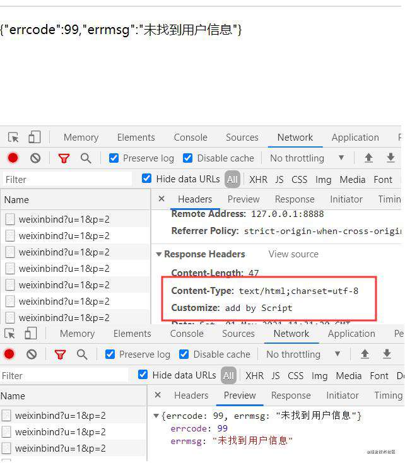Image resolution: width=405 pixels, height=463 pixels.
Task: Open Headers tab in lower request details
Action: coord(191,396)
